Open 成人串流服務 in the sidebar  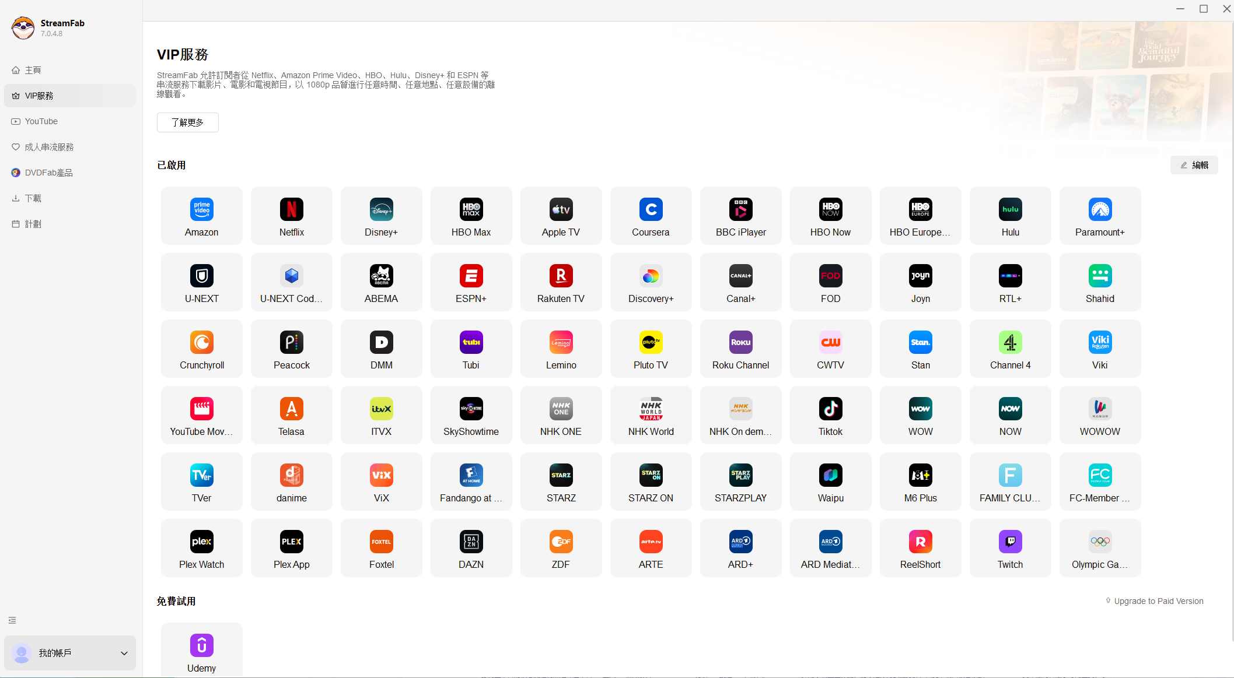point(70,147)
